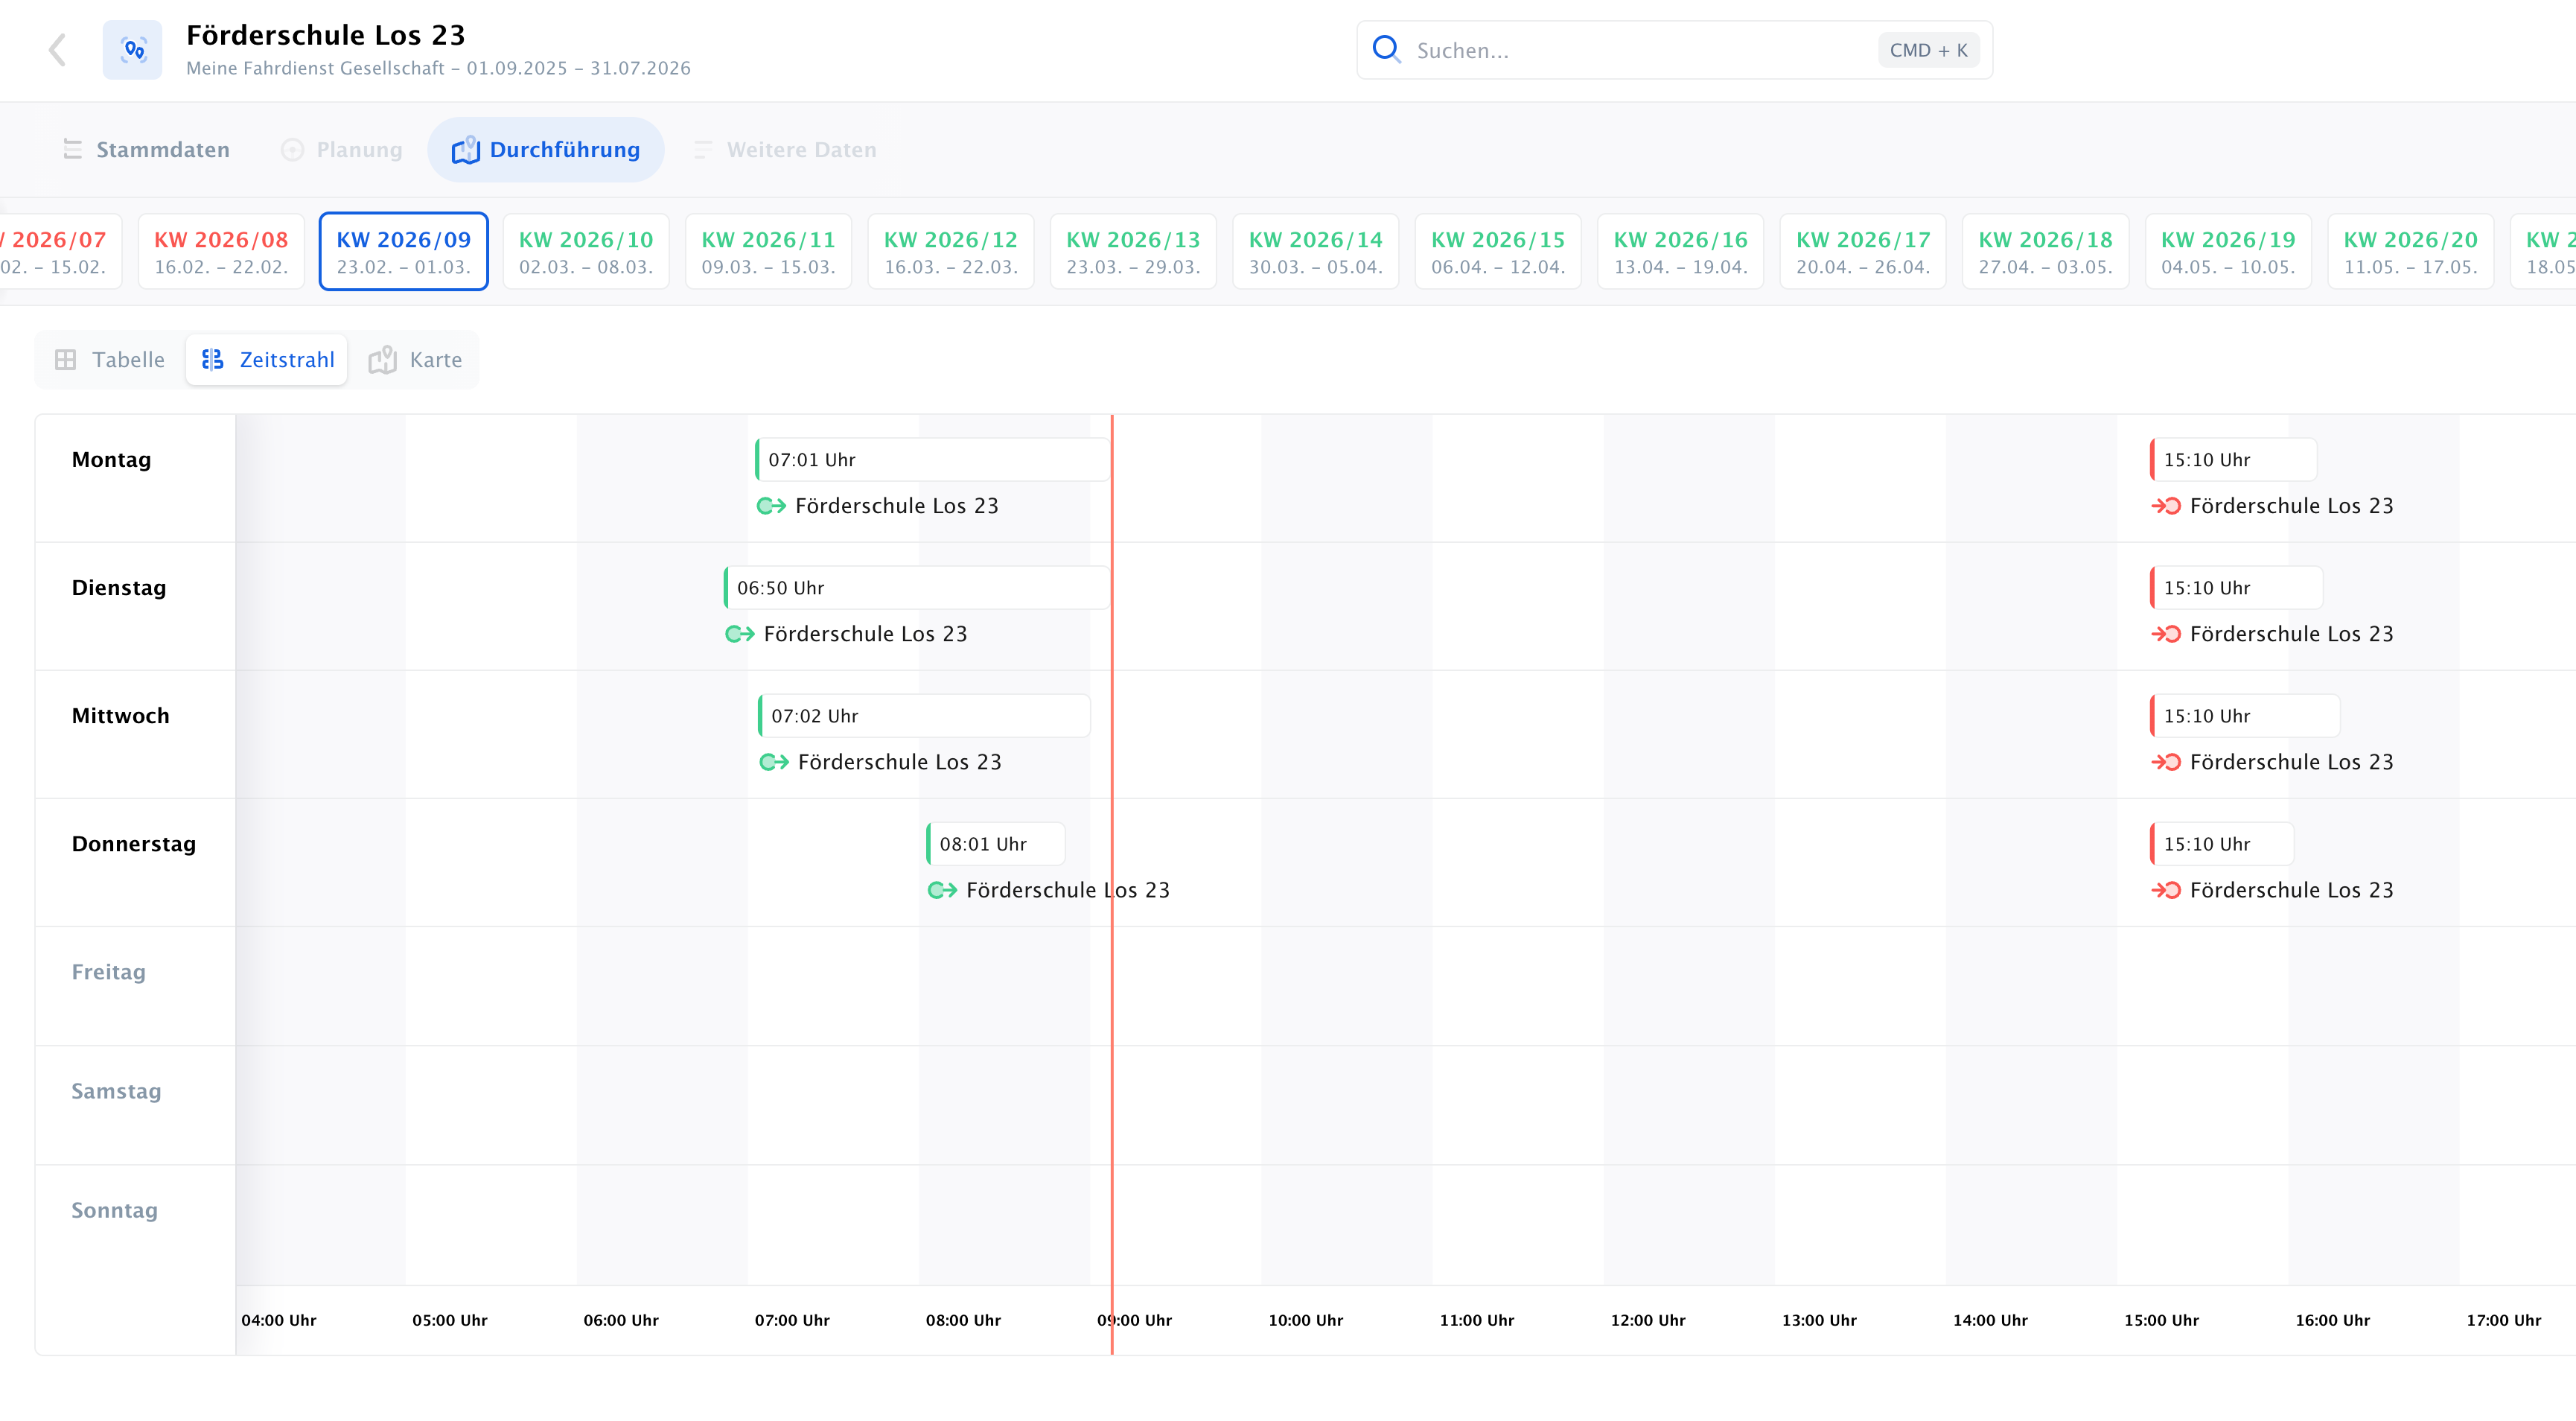Open the Weitere Daten tab
The width and height of the screenshot is (2576, 1421).
(785, 150)
